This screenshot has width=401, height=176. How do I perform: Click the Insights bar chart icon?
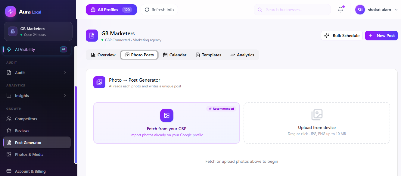9,96
